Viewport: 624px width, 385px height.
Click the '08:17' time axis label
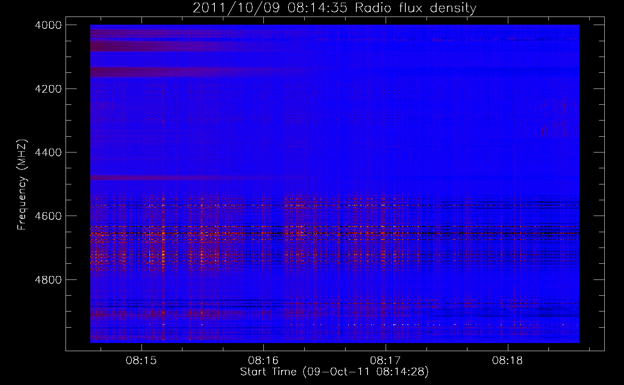[x=386, y=361]
